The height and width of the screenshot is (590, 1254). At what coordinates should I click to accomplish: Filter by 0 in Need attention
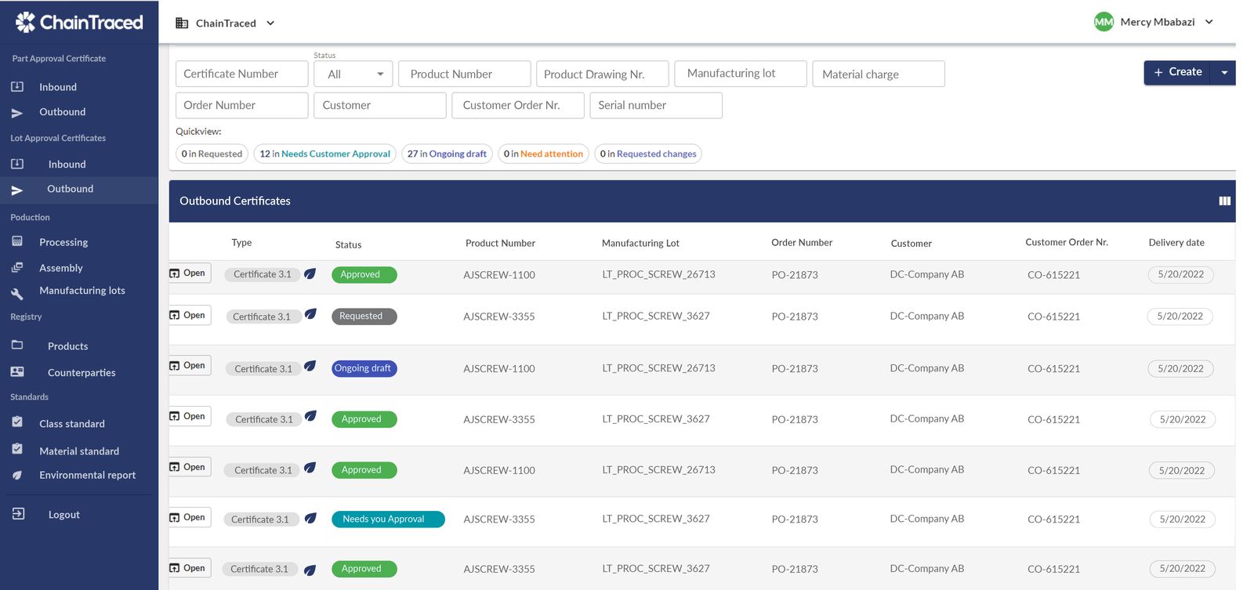(x=543, y=154)
